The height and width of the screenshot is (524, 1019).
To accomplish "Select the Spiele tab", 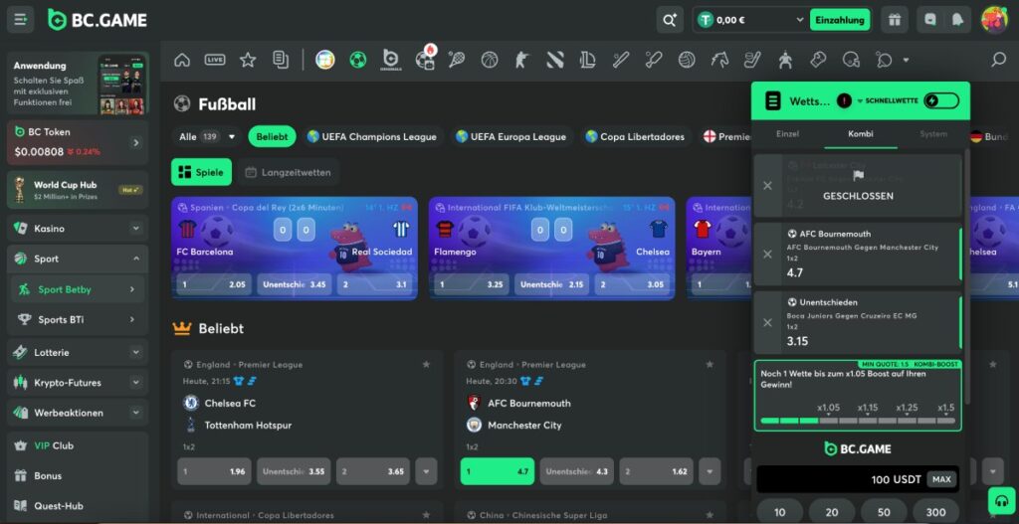I will click(201, 172).
